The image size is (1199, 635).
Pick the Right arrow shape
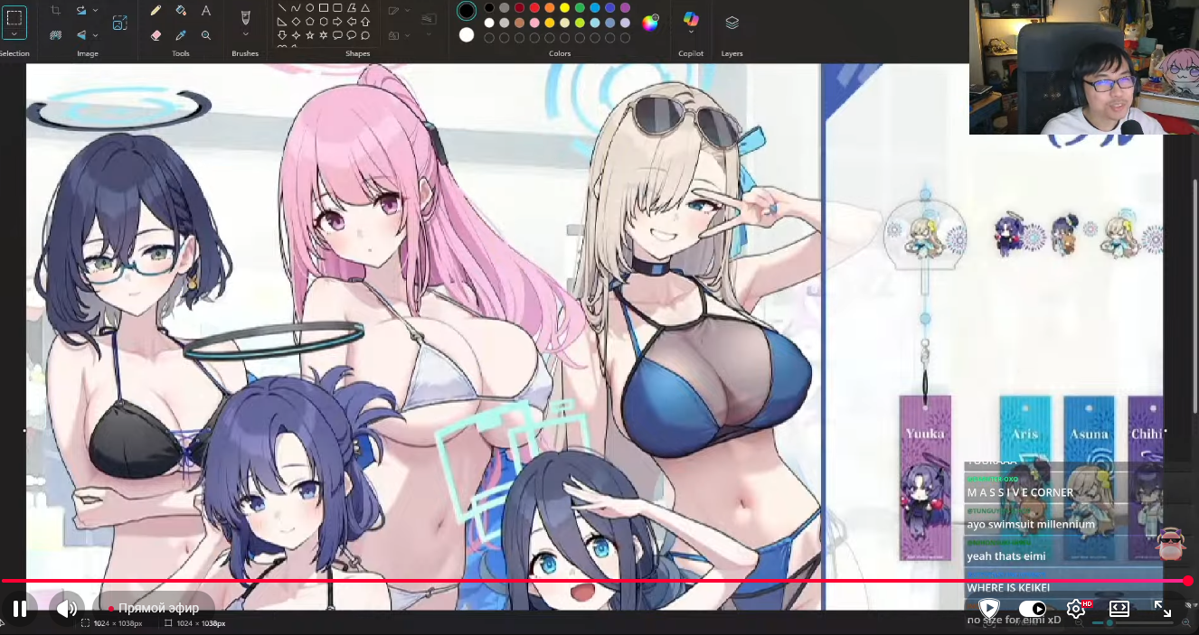pos(337,22)
